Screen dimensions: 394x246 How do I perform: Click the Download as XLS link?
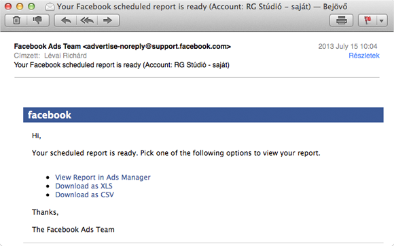tap(84, 186)
